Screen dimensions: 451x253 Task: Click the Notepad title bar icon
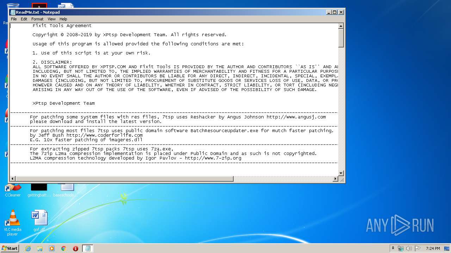13,12
